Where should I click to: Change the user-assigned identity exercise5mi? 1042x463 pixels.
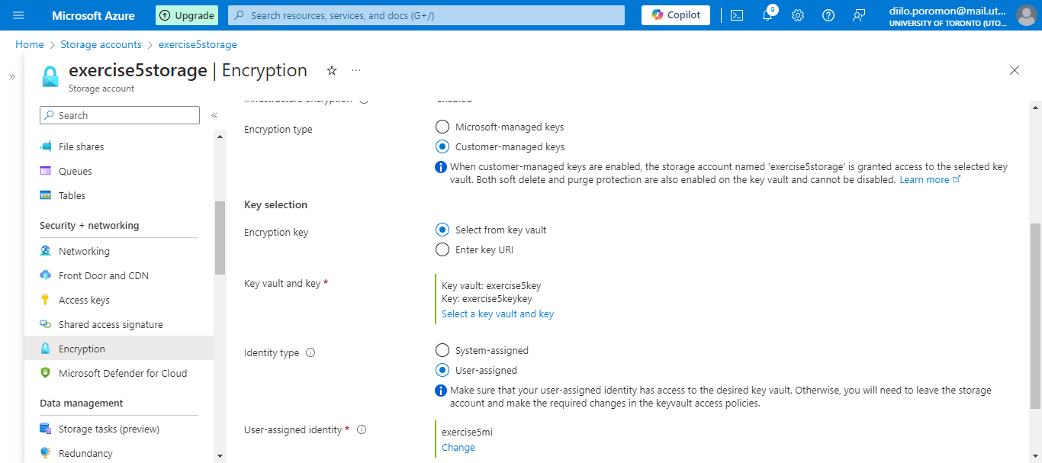(458, 447)
